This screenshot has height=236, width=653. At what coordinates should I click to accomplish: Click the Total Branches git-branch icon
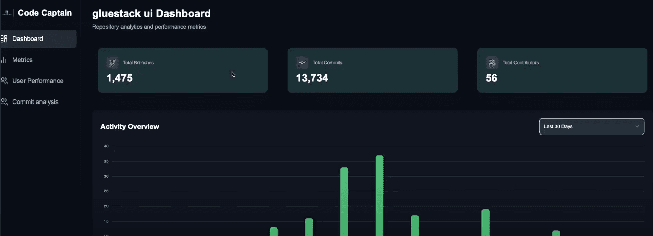click(112, 63)
